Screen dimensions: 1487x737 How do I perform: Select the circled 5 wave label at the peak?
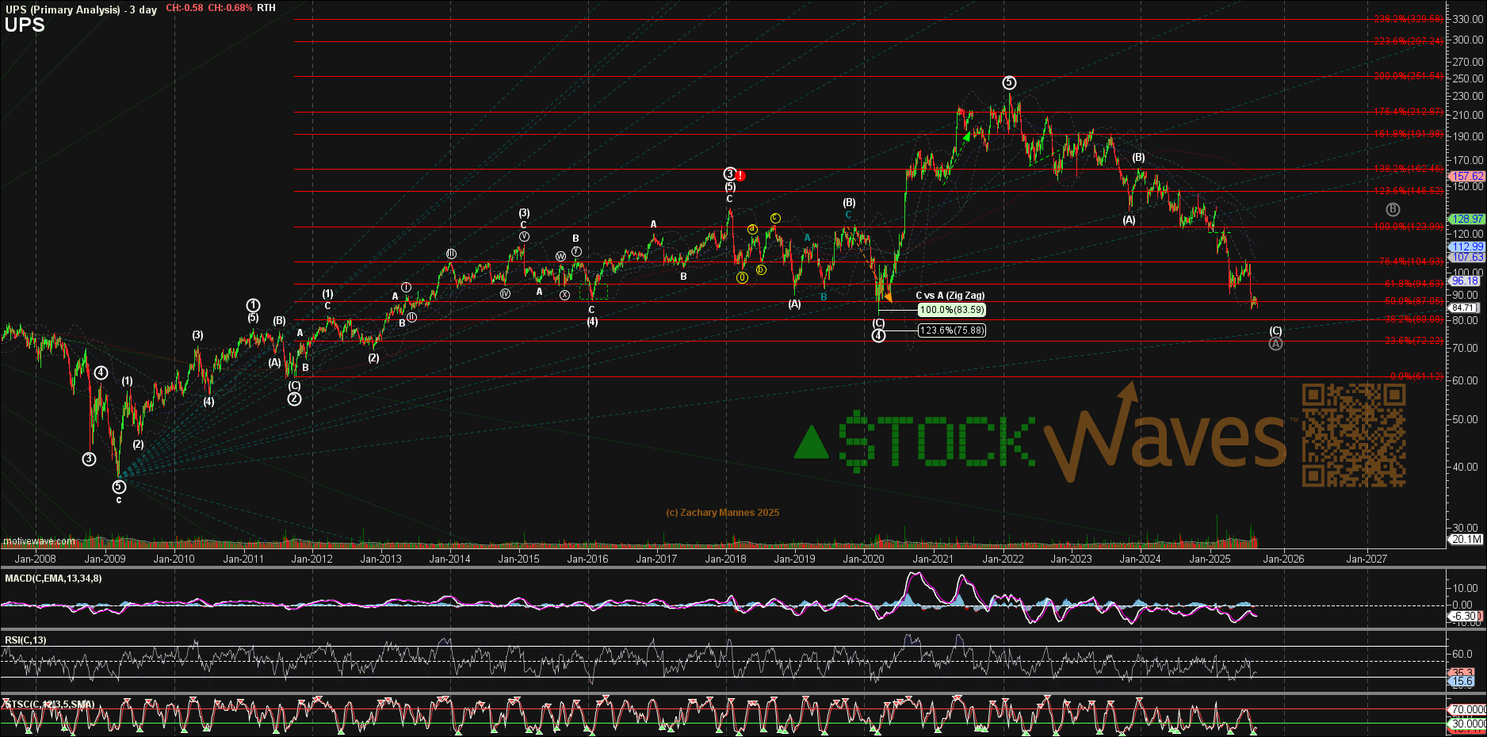(x=1009, y=82)
